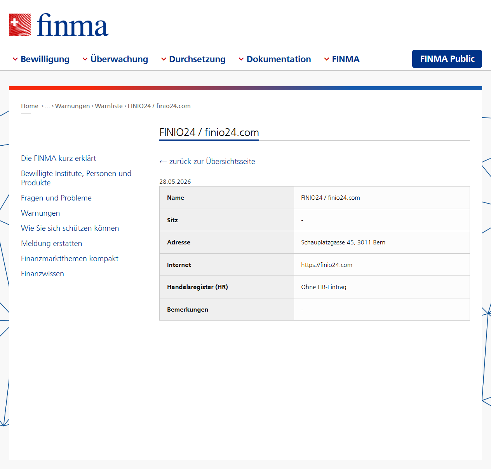The width and height of the screenshot is (491, 469).
Task: Expand the Dokumentation menu chevron
Action: point(241,59)
